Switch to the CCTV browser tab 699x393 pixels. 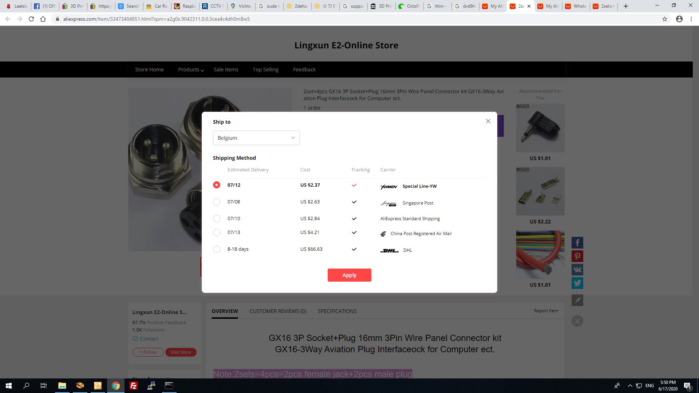(x=213, y=6)
